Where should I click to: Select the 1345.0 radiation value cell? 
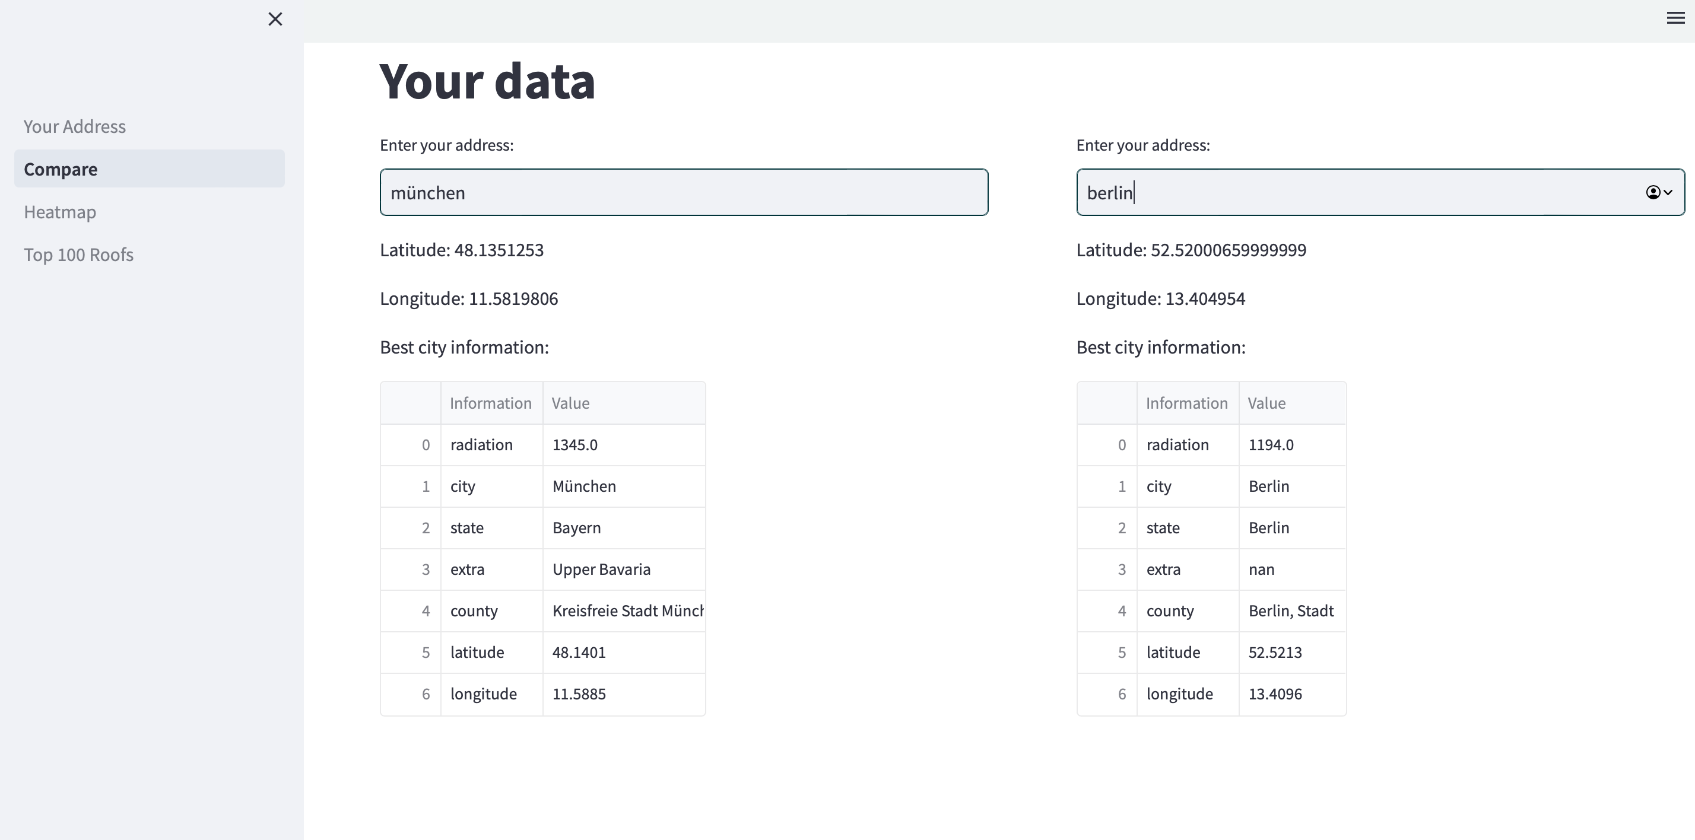[623, 445]
